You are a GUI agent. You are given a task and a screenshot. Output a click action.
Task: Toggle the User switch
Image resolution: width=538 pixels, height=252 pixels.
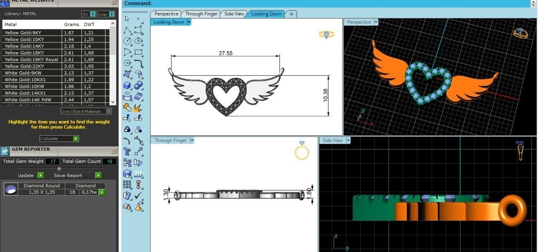(106, 14)
